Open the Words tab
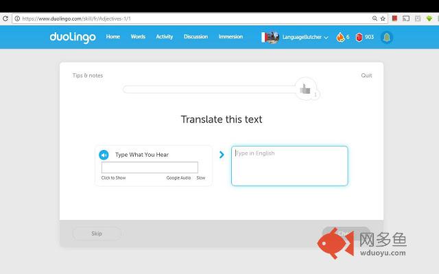The width and height of the screenshot is (439, 274). pyautogui.click(x=138, y=36)
